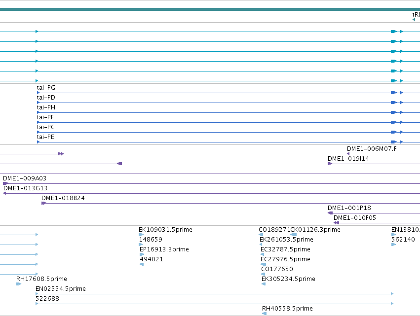Click the EK109031.5prime EST label

coord(165,230)
